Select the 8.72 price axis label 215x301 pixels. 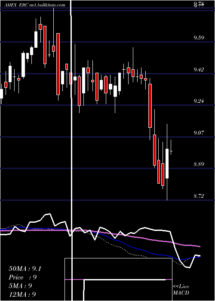pos(199,196)
